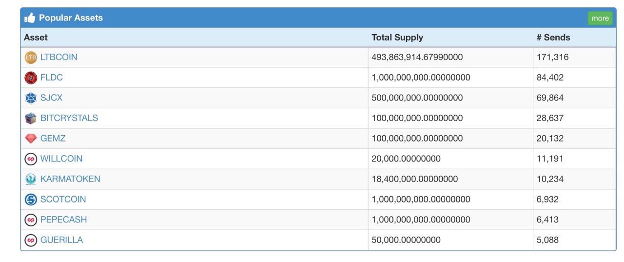This screenshot has width=624, height=262.
Task: Click the LTBCOIN gold coin icon
Action: point(31,57)
